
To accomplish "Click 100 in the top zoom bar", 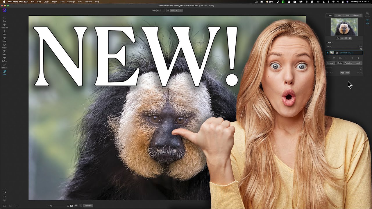I will [172, 10].
